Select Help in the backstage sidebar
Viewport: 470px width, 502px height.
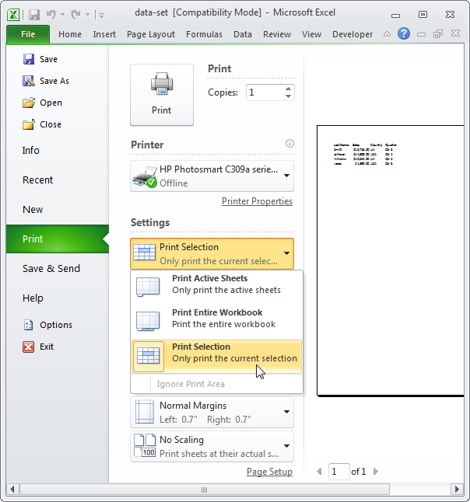[x=33, y=298]
